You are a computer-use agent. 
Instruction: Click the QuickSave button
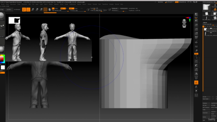160,2
